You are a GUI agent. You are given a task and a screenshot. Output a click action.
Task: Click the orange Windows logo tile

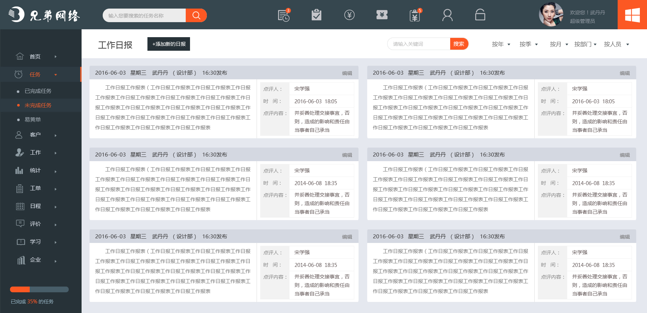click(x=632, y=15)
